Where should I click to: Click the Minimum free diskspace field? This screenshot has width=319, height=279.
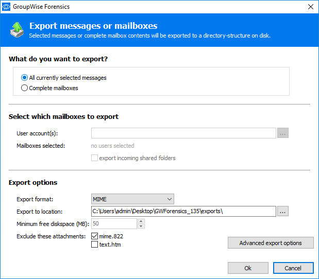[x=114, y=224]
